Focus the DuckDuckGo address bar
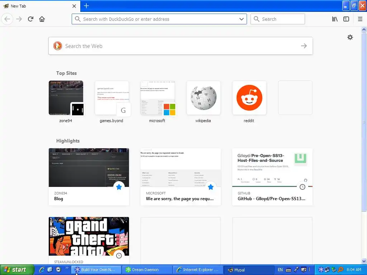Viewport: 367px width, 275px height. click(x=159, y=19)
